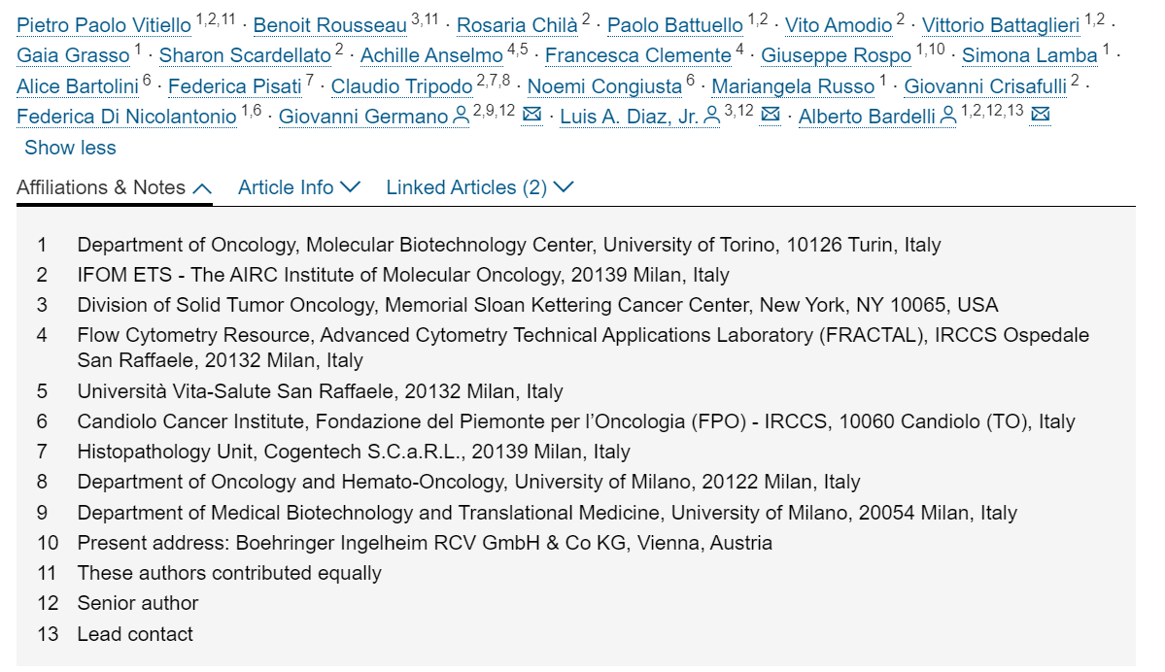1165x672 pixels.
Task: Click person profile icon beside Luis A. Diaz, Jr.
Action: point(711,117)
